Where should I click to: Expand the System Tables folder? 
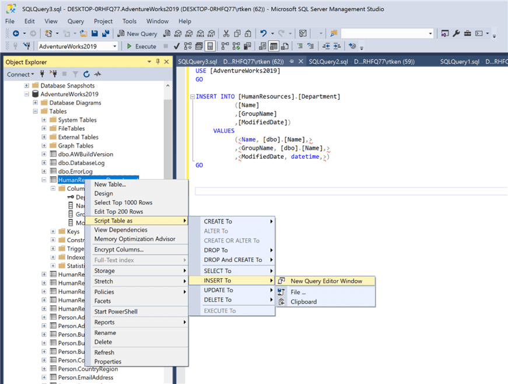coord(44,120)
